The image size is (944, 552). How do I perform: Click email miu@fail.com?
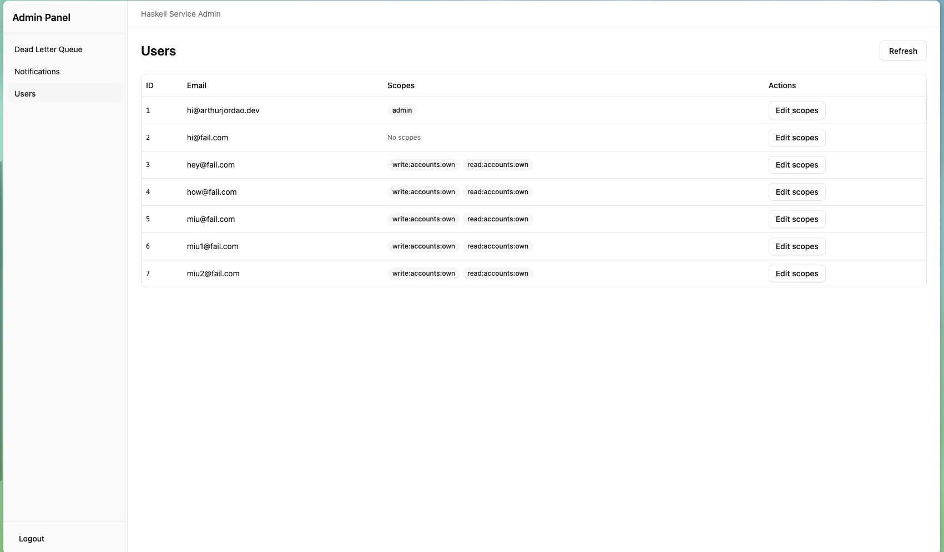point(211,219)
